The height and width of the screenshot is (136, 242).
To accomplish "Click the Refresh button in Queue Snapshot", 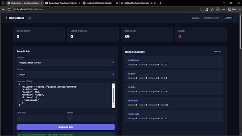I will (x=217, y=52).
